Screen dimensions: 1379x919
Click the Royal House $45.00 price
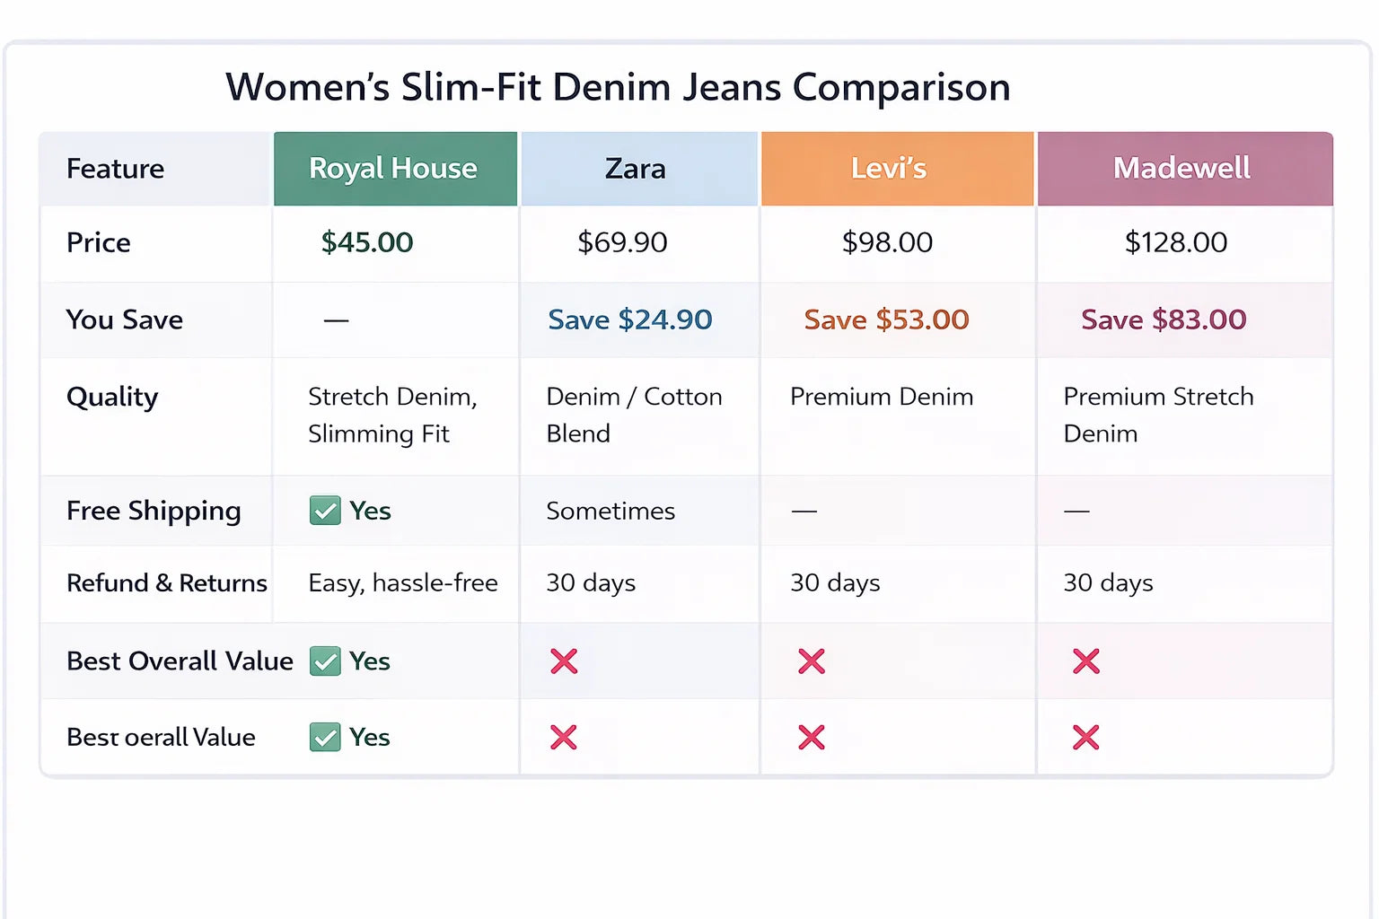pyautogui.click(x=367, y=242)
